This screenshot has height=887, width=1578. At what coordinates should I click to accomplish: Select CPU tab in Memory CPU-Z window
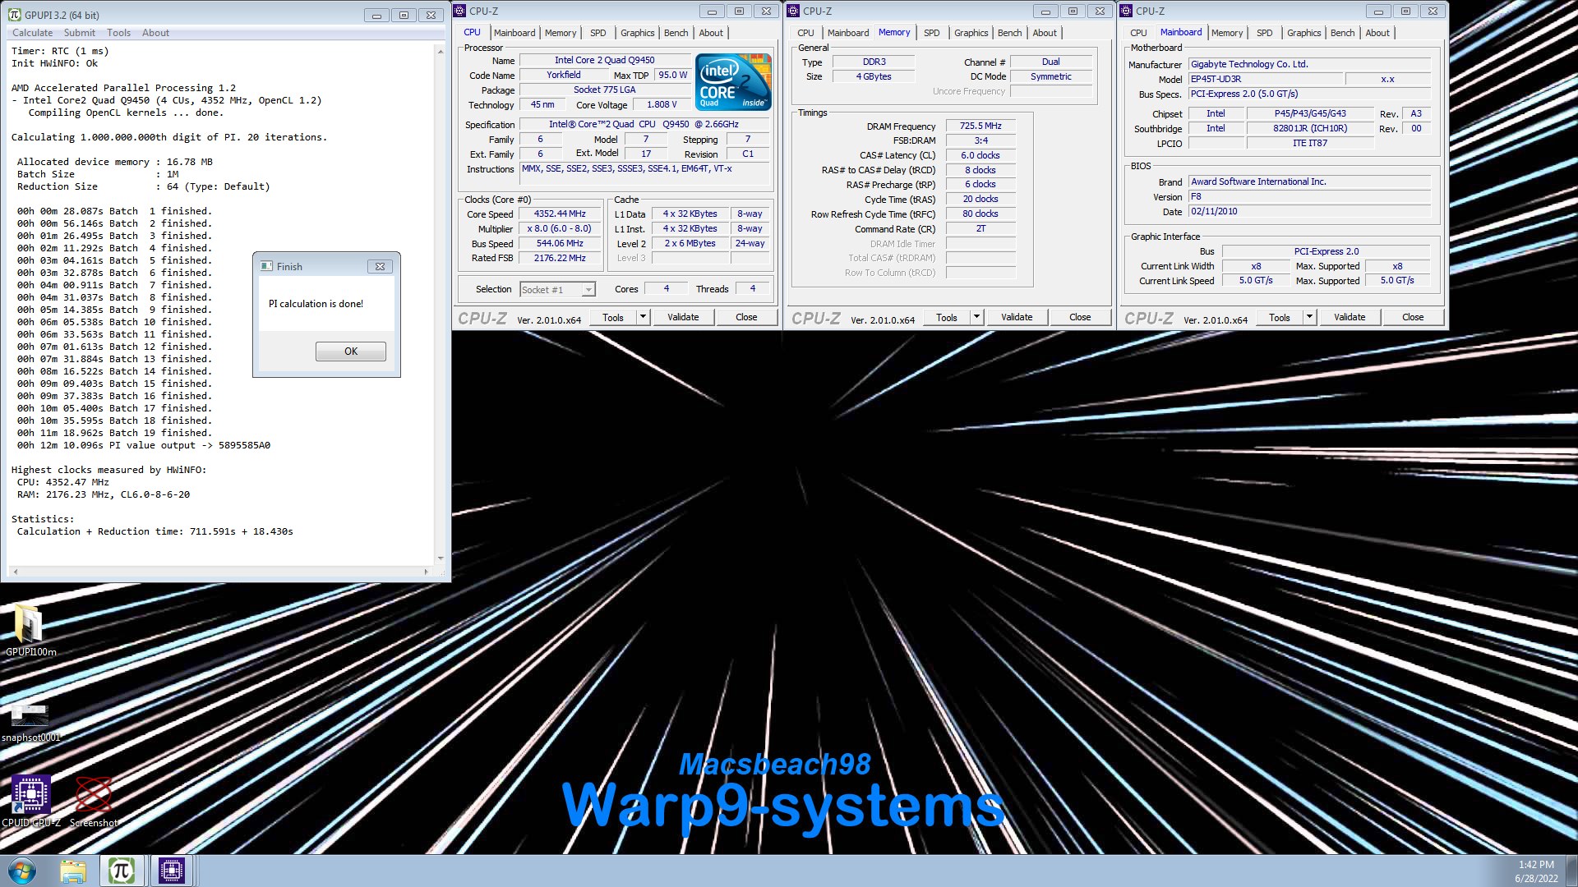pyautogui.click(x=806, y=33)
